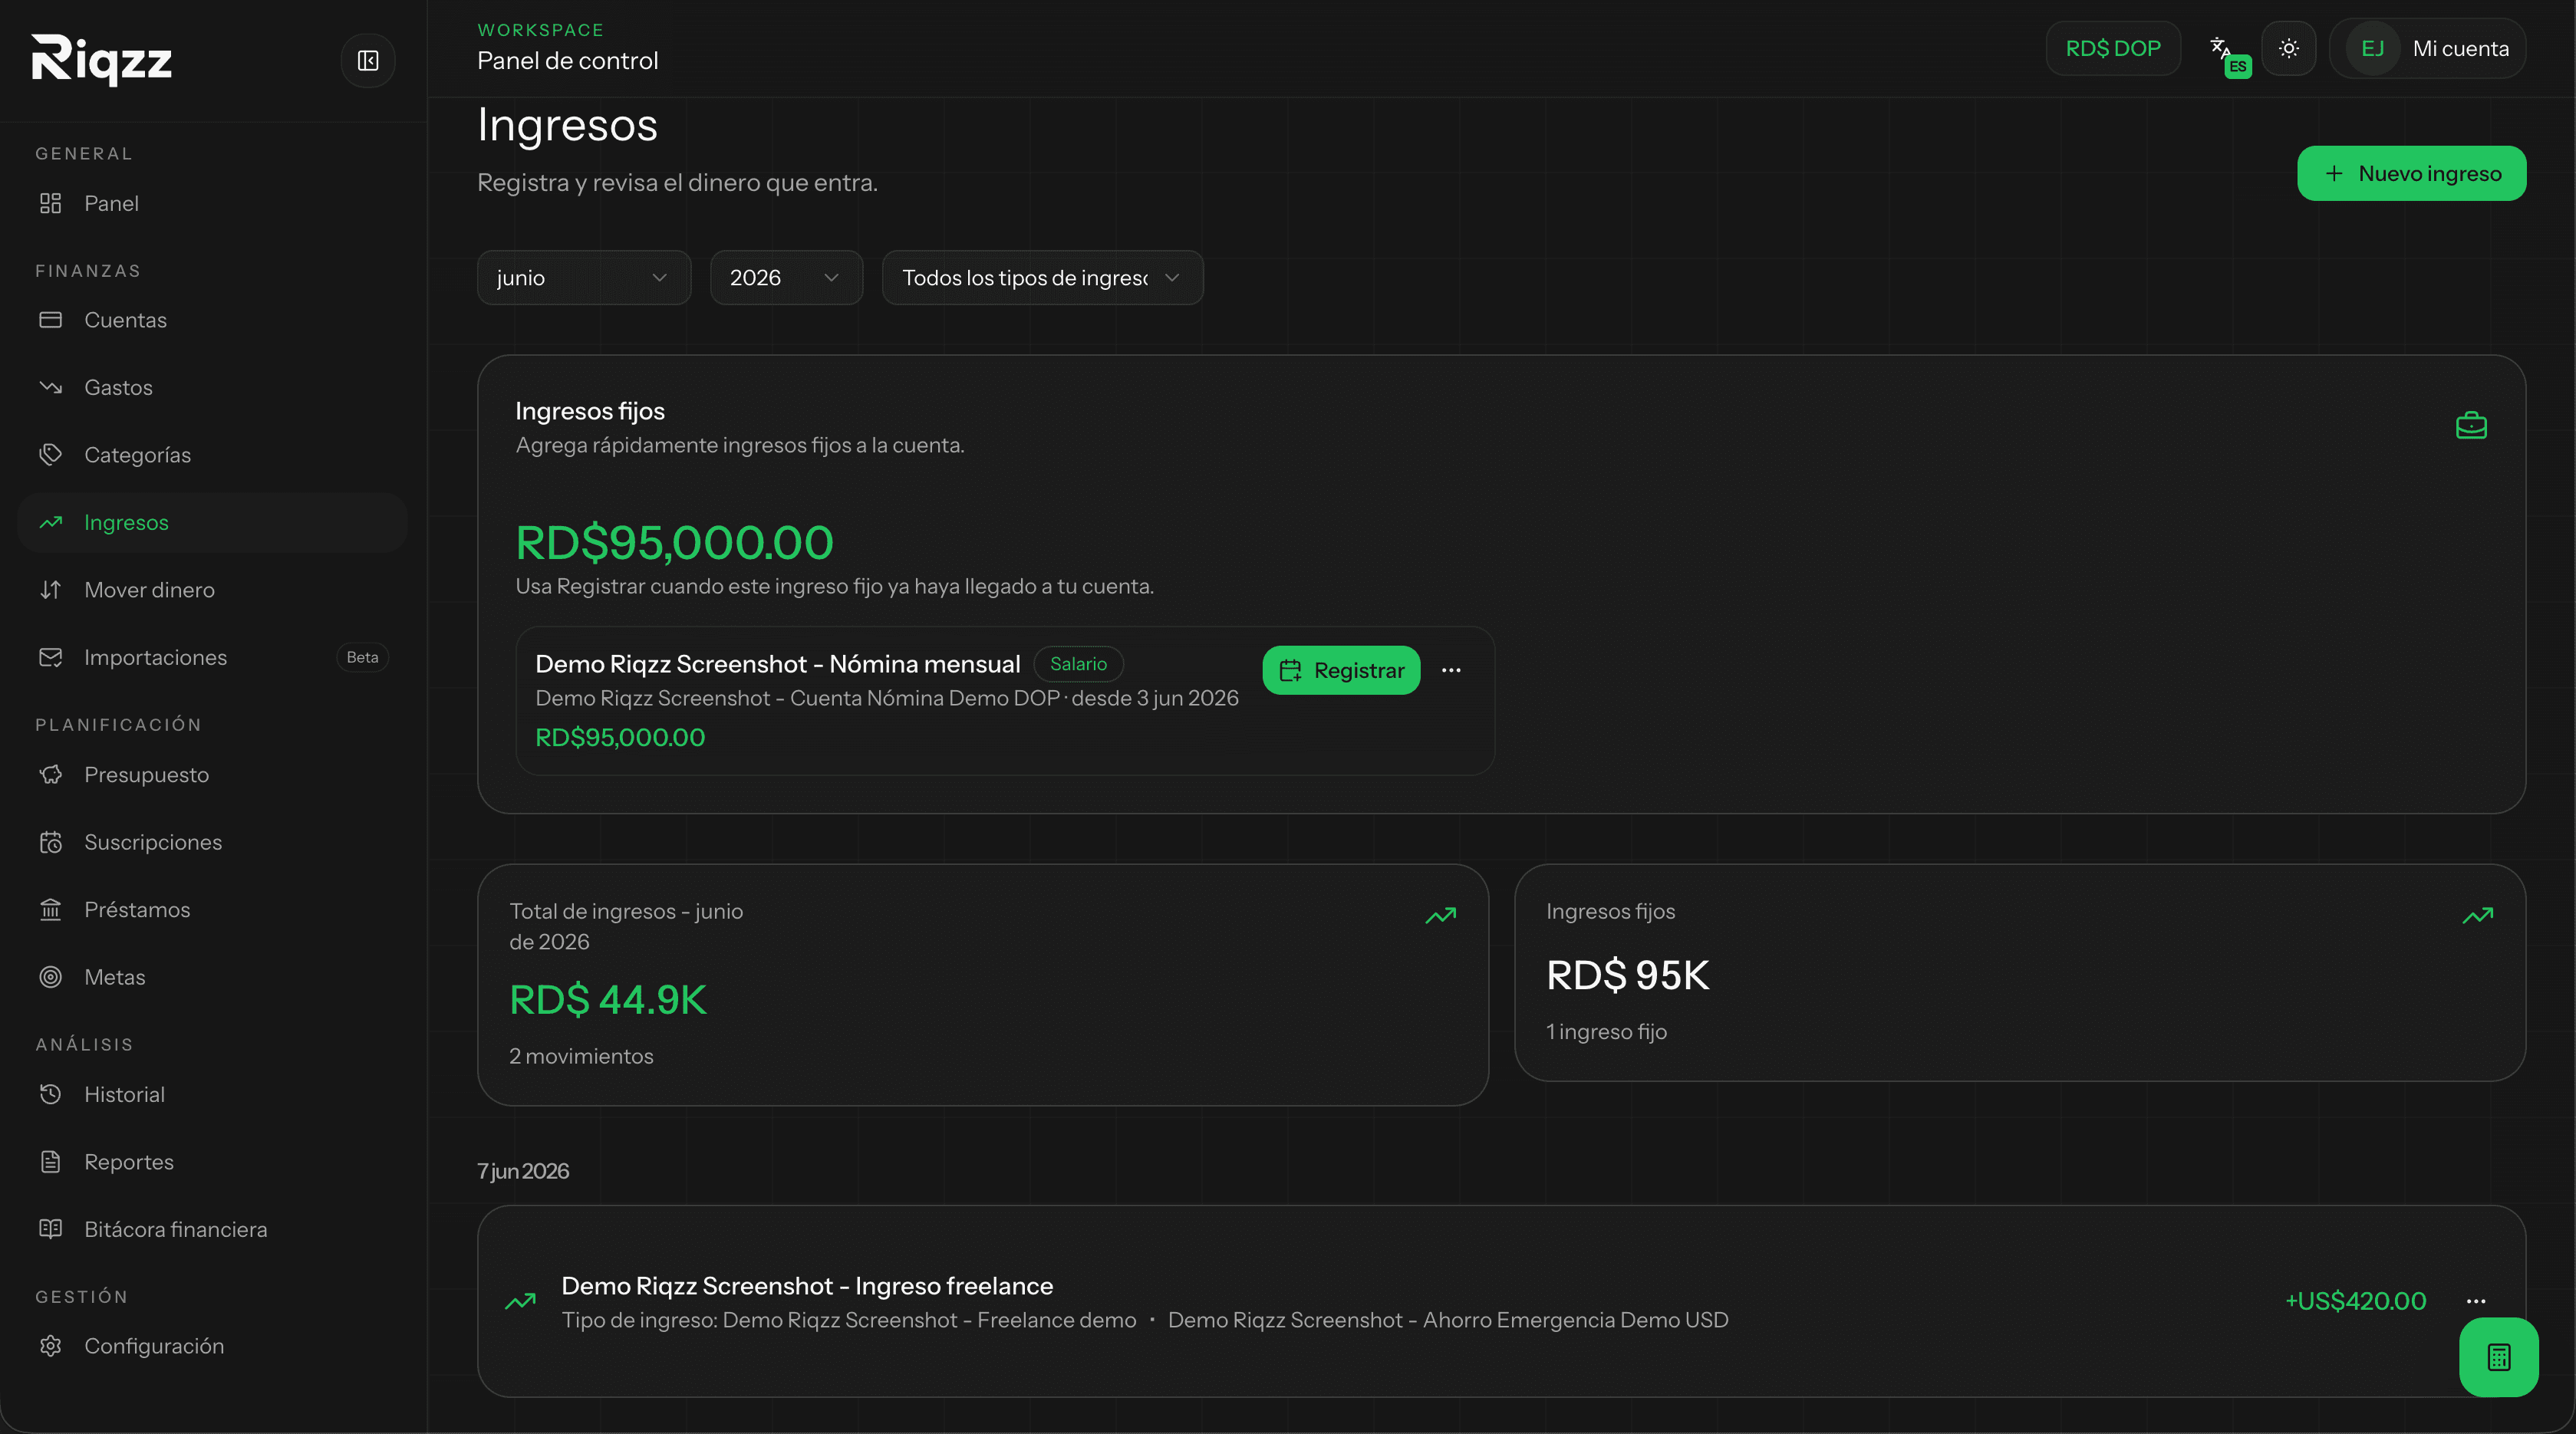
Task: Click trend icon on Total de ingresos card
Action: click(x=1441, y=916)
